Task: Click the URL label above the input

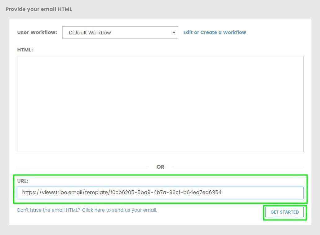Action: click(x=23, y=181)
